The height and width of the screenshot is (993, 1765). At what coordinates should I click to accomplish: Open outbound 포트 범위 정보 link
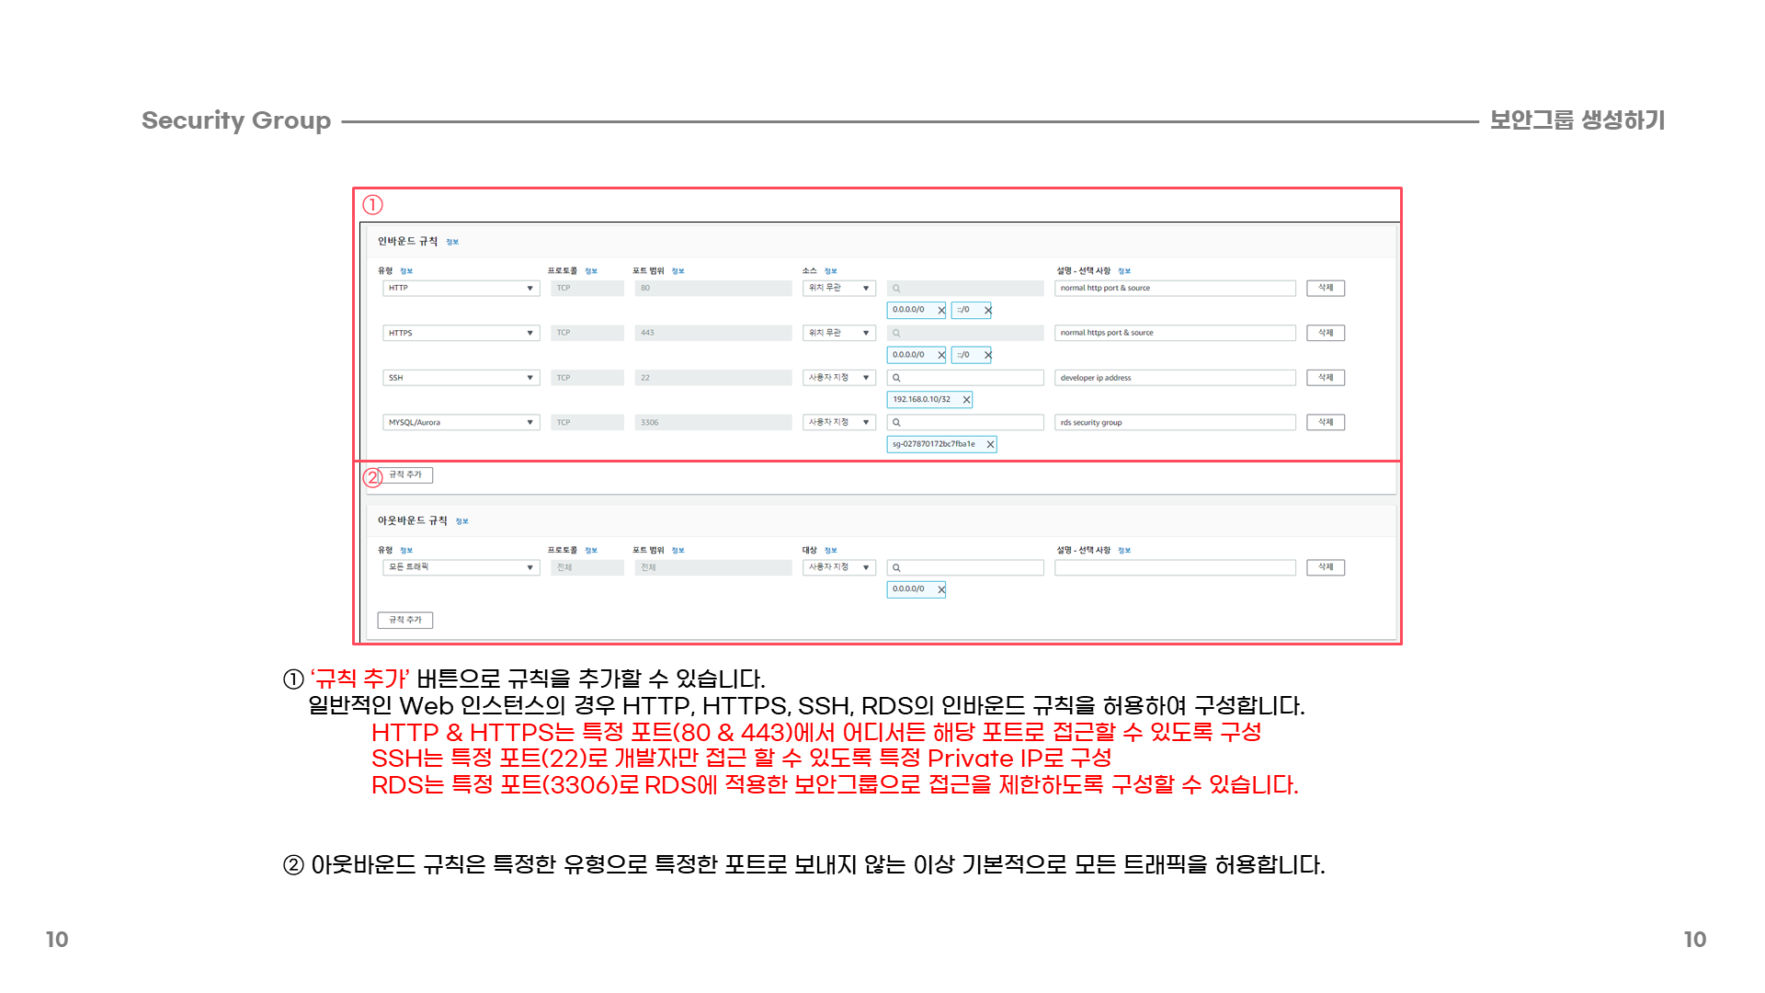click(678, 551)
